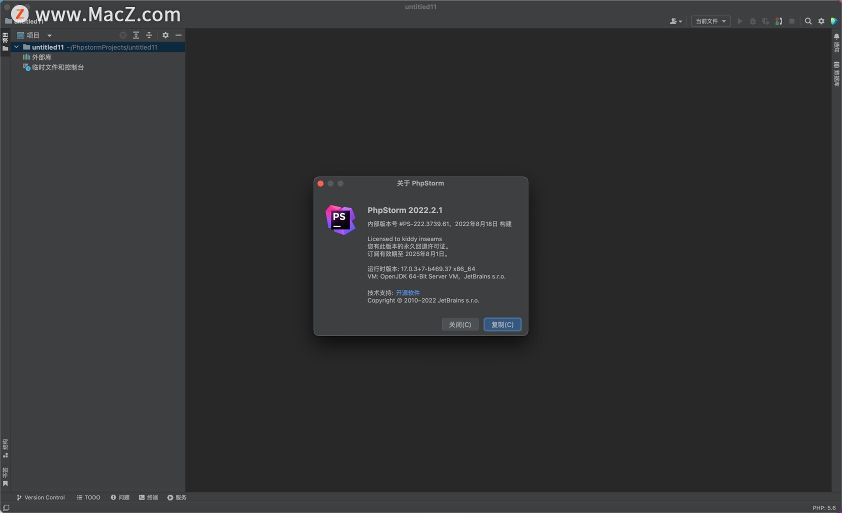
Task: Open the 问题 problems tool window
Action: 120,497
